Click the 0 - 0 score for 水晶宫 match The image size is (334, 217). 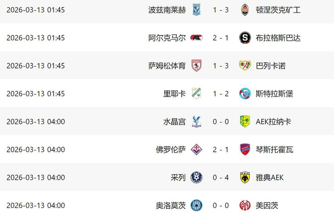(220, 122)
